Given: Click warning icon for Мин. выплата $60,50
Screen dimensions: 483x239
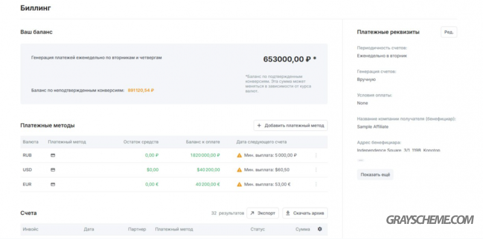Looking at the screenshot, I should click(239, 170).
